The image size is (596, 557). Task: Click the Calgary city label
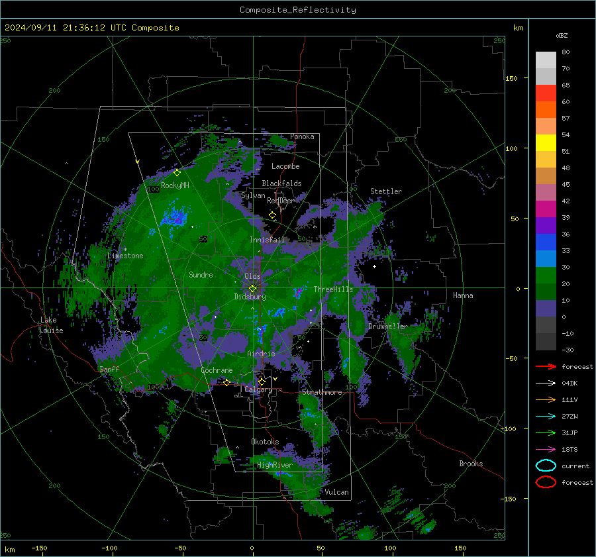point(258,389)
